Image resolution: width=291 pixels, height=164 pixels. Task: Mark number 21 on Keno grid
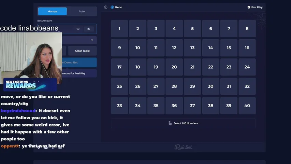pyautogui.click(x=192, y=67)
